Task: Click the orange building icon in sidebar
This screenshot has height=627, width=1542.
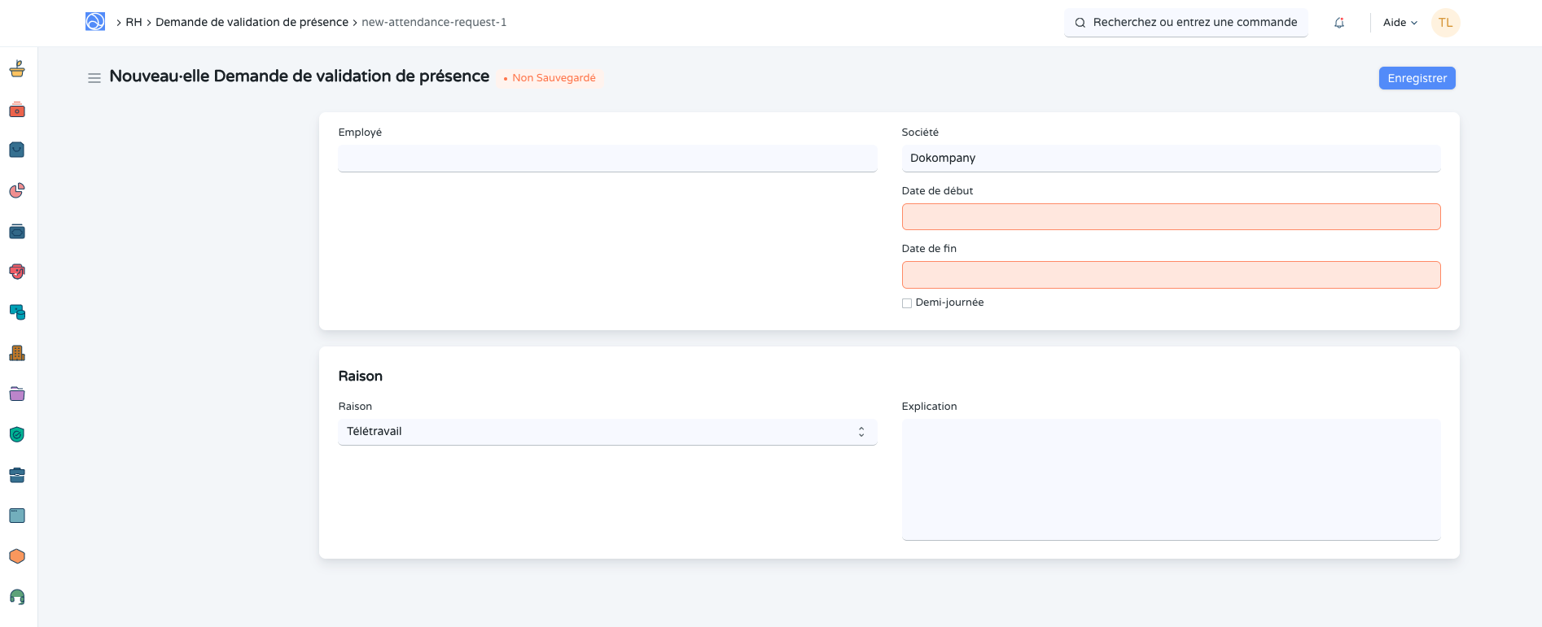Action: point(17,353)
